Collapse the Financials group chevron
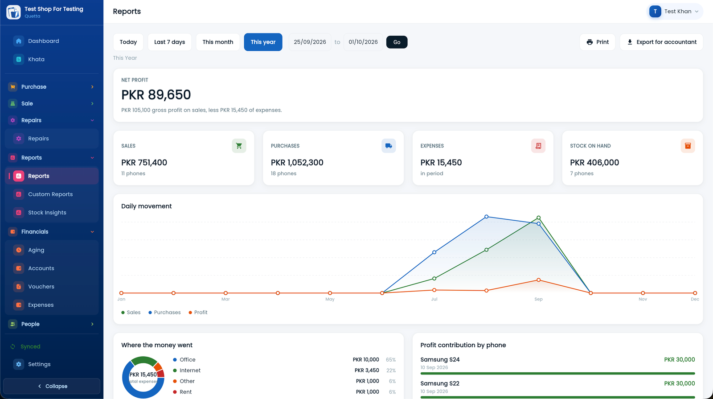The image size is (713, 399). (x=92, y=232)
